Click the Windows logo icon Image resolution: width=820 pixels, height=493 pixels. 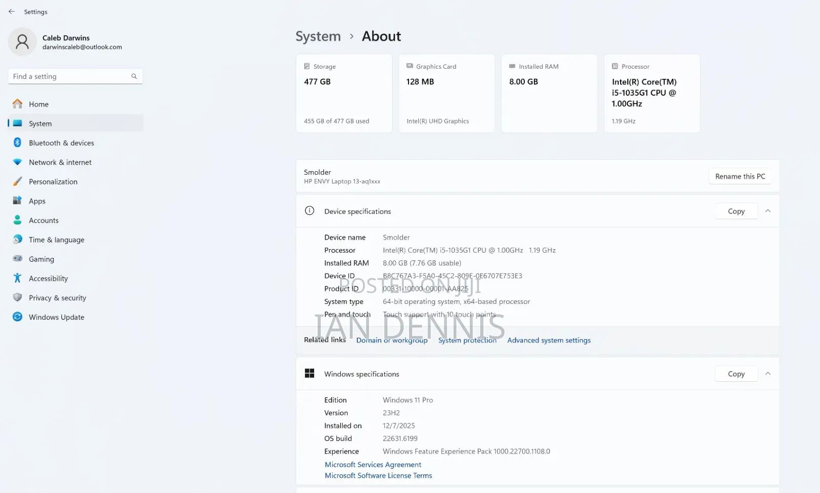pyautogui.click(x=310, y=373)
